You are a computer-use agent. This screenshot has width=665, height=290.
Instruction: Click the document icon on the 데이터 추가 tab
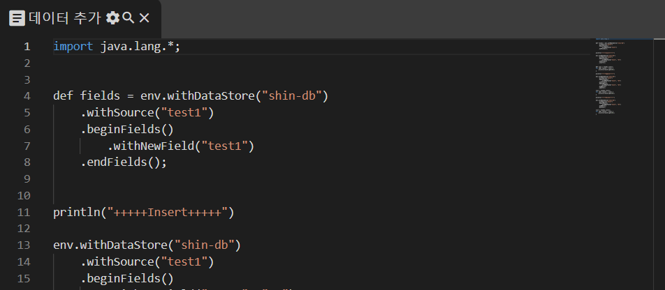coord(17,18)
